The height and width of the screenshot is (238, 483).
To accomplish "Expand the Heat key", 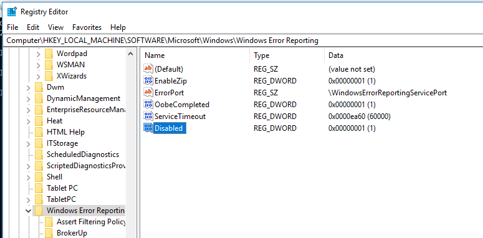I will (x=28, y=121).
